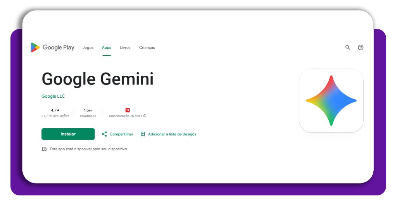Go to the Crianças tab
Screen dimensions: 397x207
[x=147, y=48]
